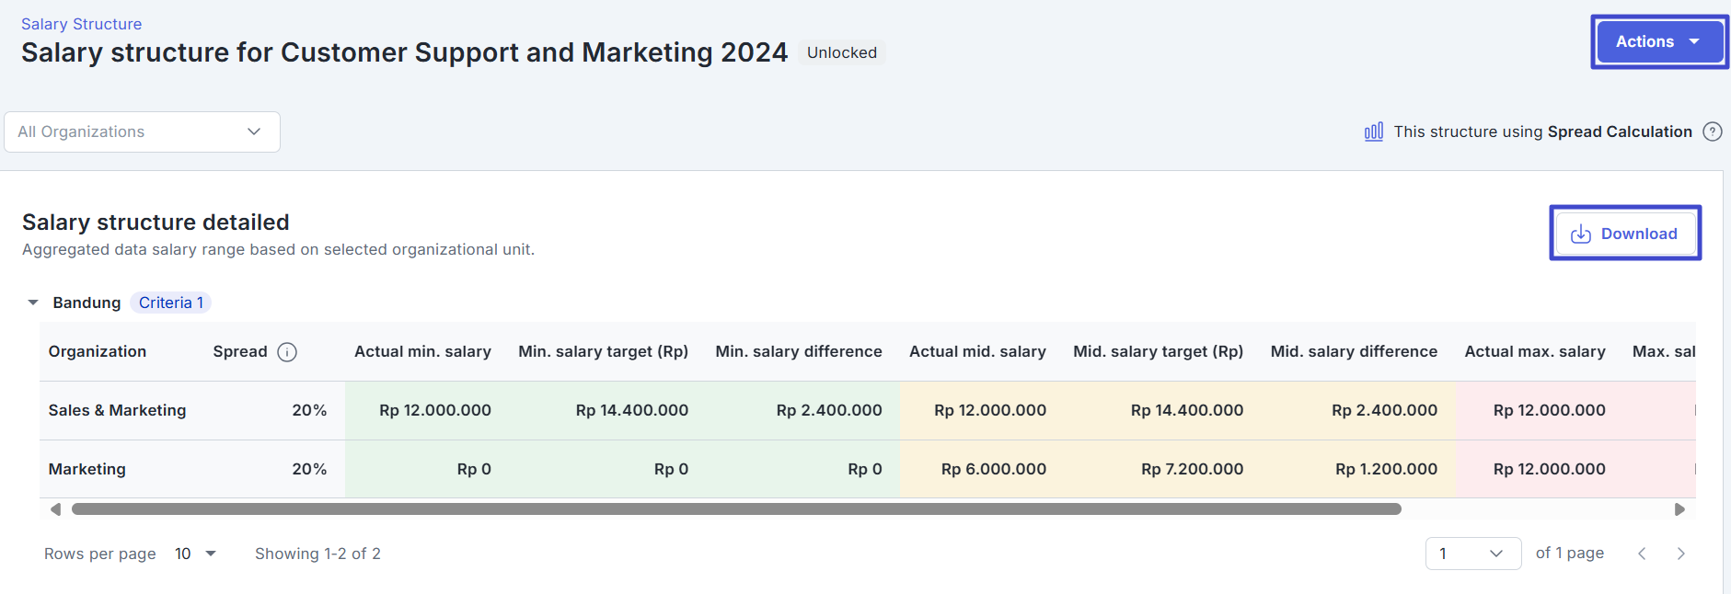Download the salary structure data
The width and height of the screenshot is (1731, 594).
click(1624, 234)
